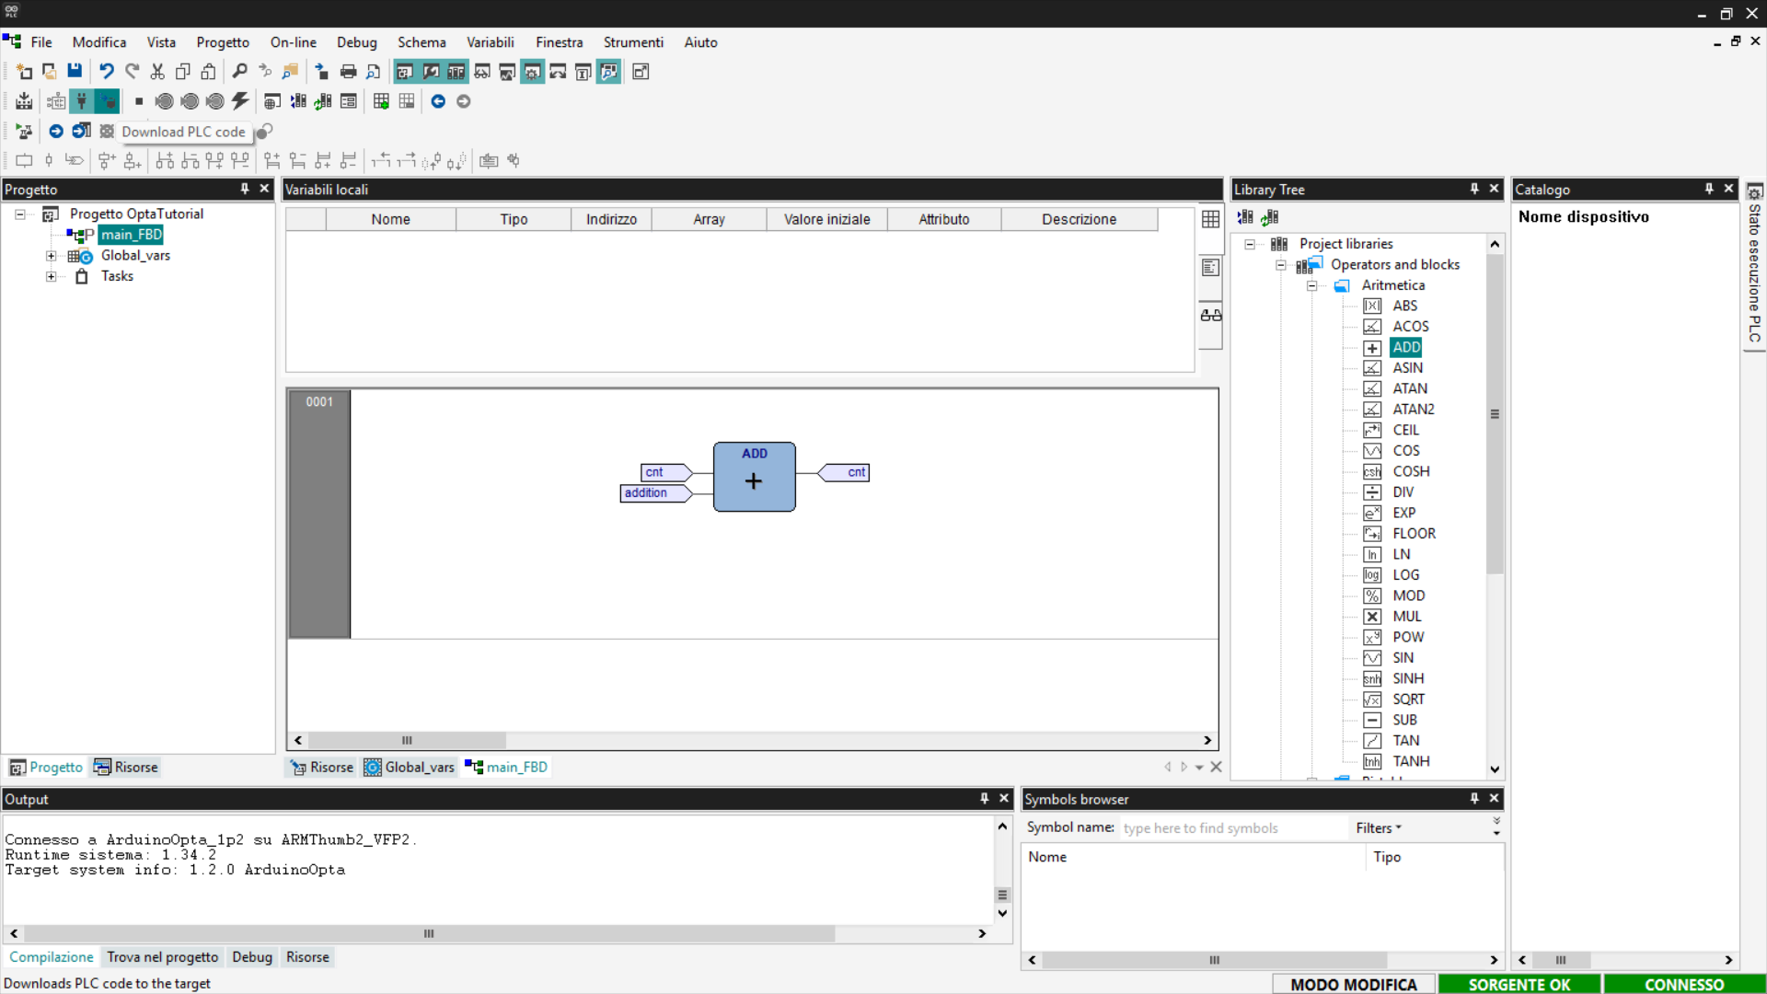Screen dimensions: 1767x994
Task: Click the Print icon in the toolbar
Action: click(x=348, y=72)
